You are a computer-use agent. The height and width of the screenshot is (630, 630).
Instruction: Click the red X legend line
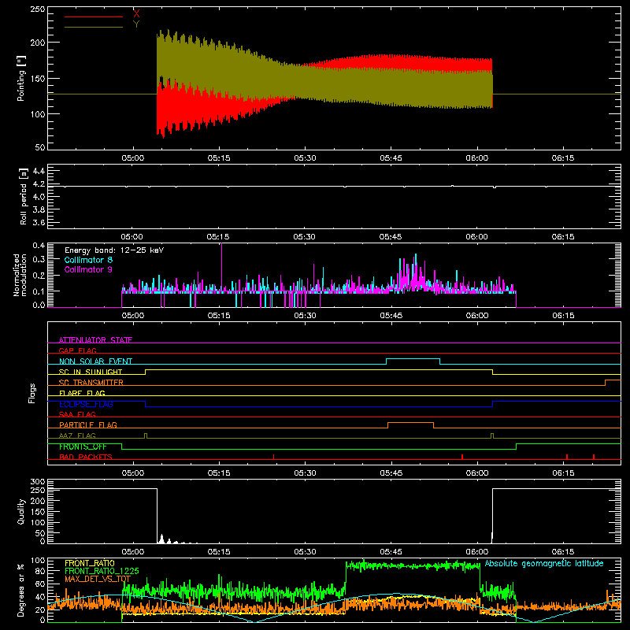(x=94, y=17)
